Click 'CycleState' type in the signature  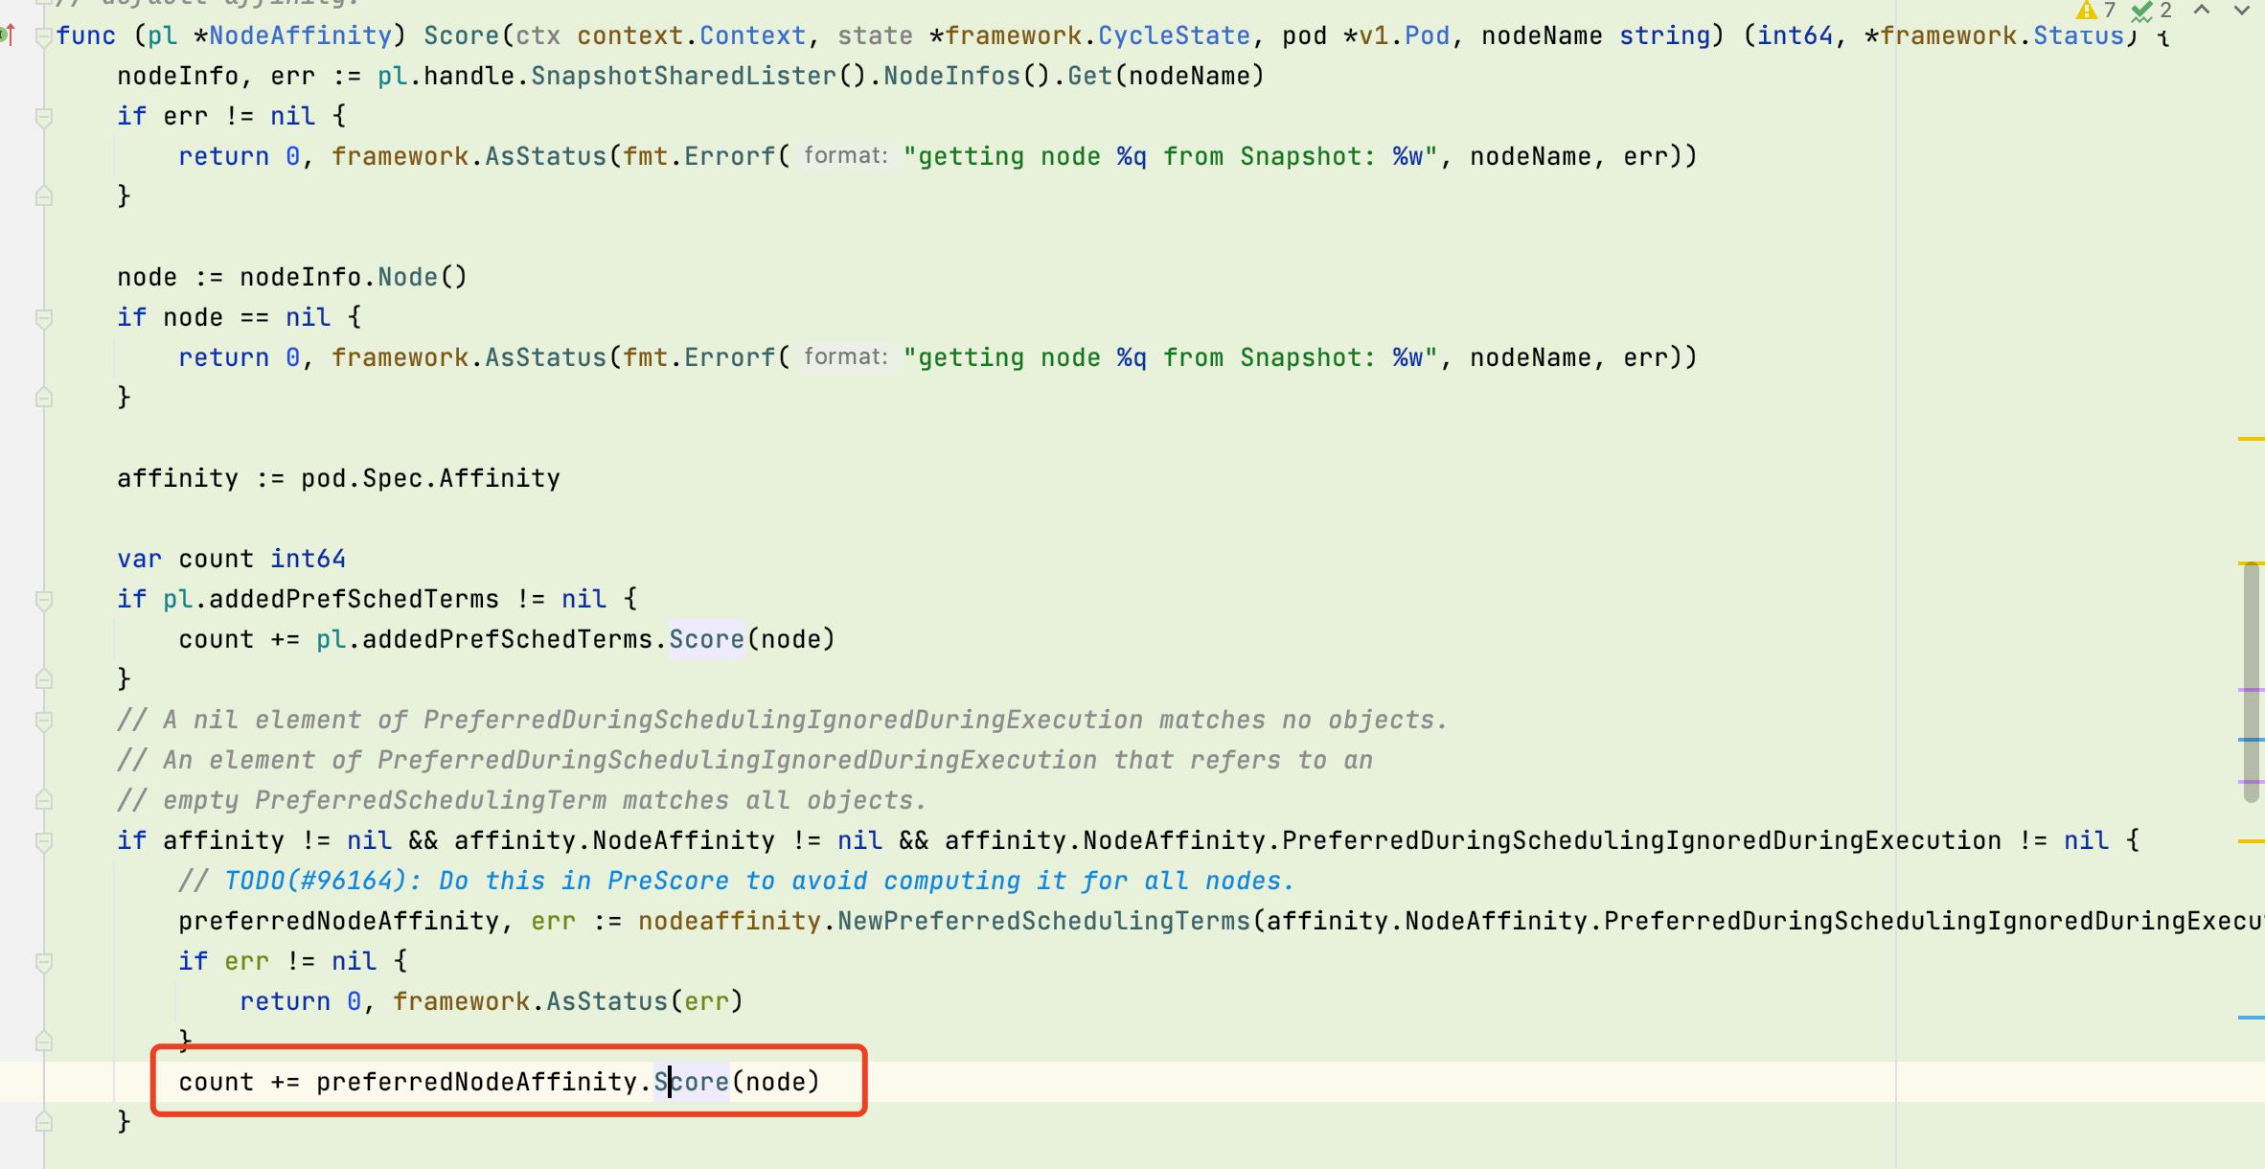click(1174, 36)
